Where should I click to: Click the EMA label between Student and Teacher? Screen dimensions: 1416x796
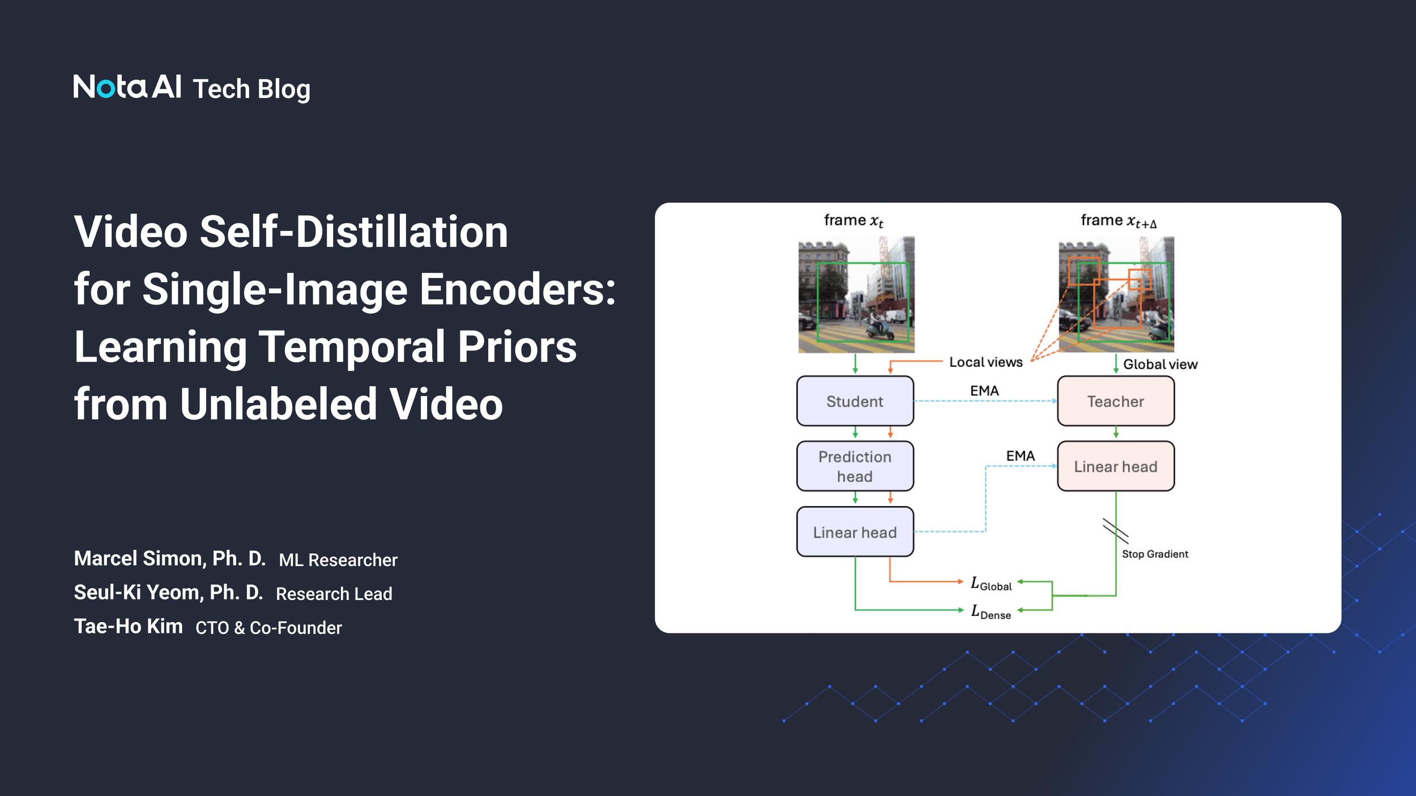pos(984,391)
